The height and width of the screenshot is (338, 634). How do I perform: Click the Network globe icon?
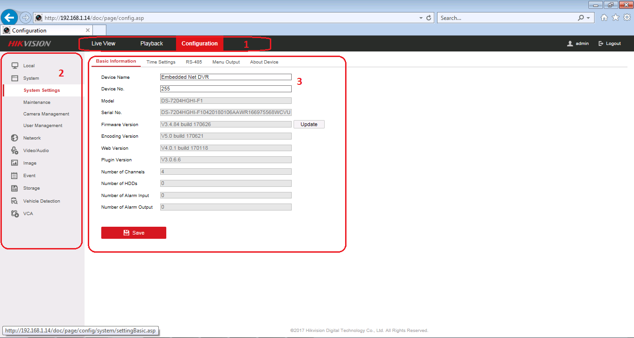coord(15,138)
